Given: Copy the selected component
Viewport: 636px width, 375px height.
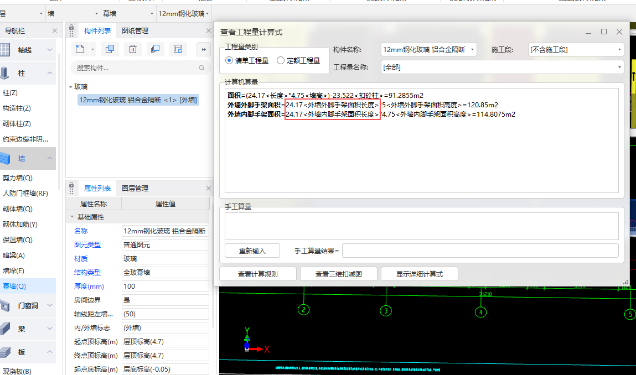Looking at the screenshot, I should pyautogui.click(x=110, y=49).
